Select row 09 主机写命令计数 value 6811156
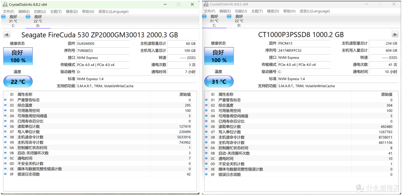This screenshot has width=403, height=196. pyautogui.click(x=299, y=143)
